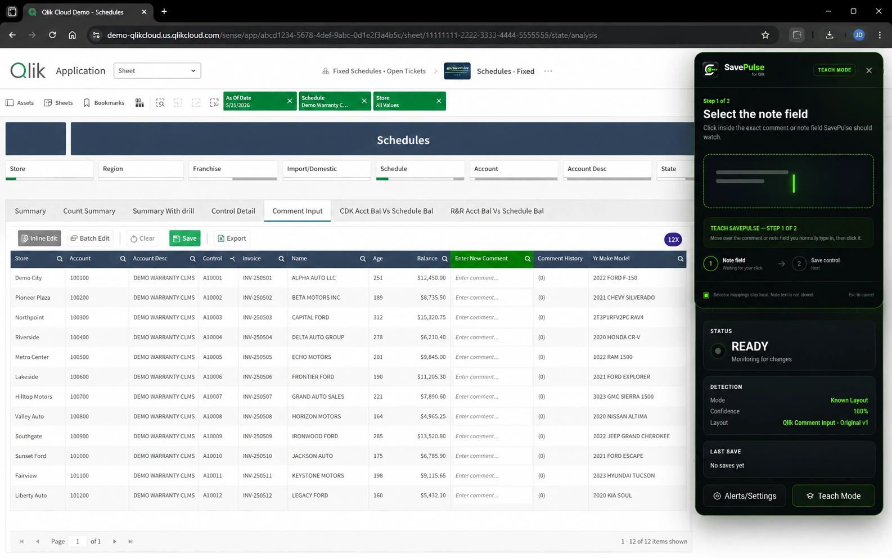
Task: Select the Note field step indicator
Action: click(x=735, y=264)
